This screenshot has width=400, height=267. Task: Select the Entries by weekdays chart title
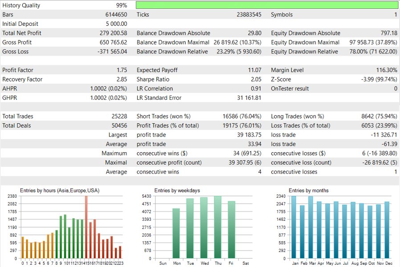pyautogui.click(x=177, y=190)
